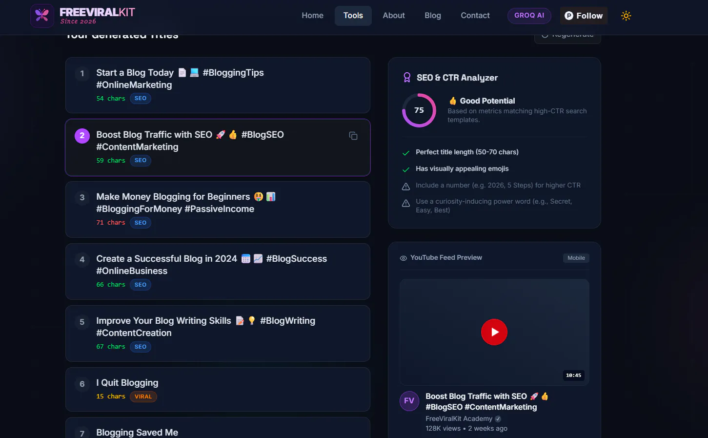Click the number 2 purple badge
708x438 pixels.
tap(82, 136)
